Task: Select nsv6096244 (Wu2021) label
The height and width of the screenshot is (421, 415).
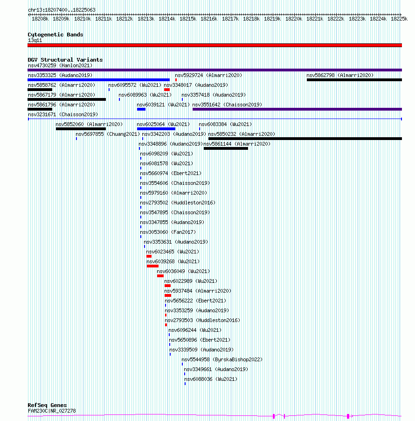Action: [x=195, y=330]
